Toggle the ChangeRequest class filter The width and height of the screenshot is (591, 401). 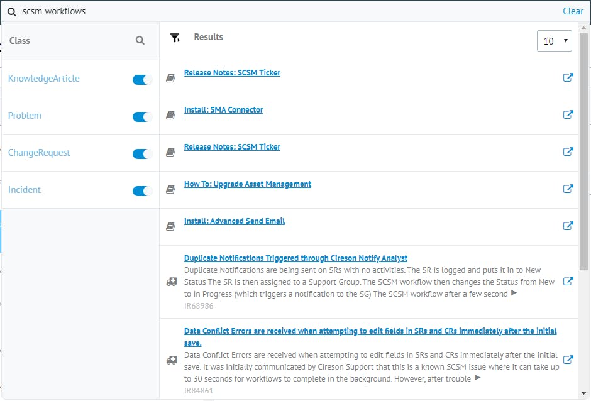click(x=143, y=154)
